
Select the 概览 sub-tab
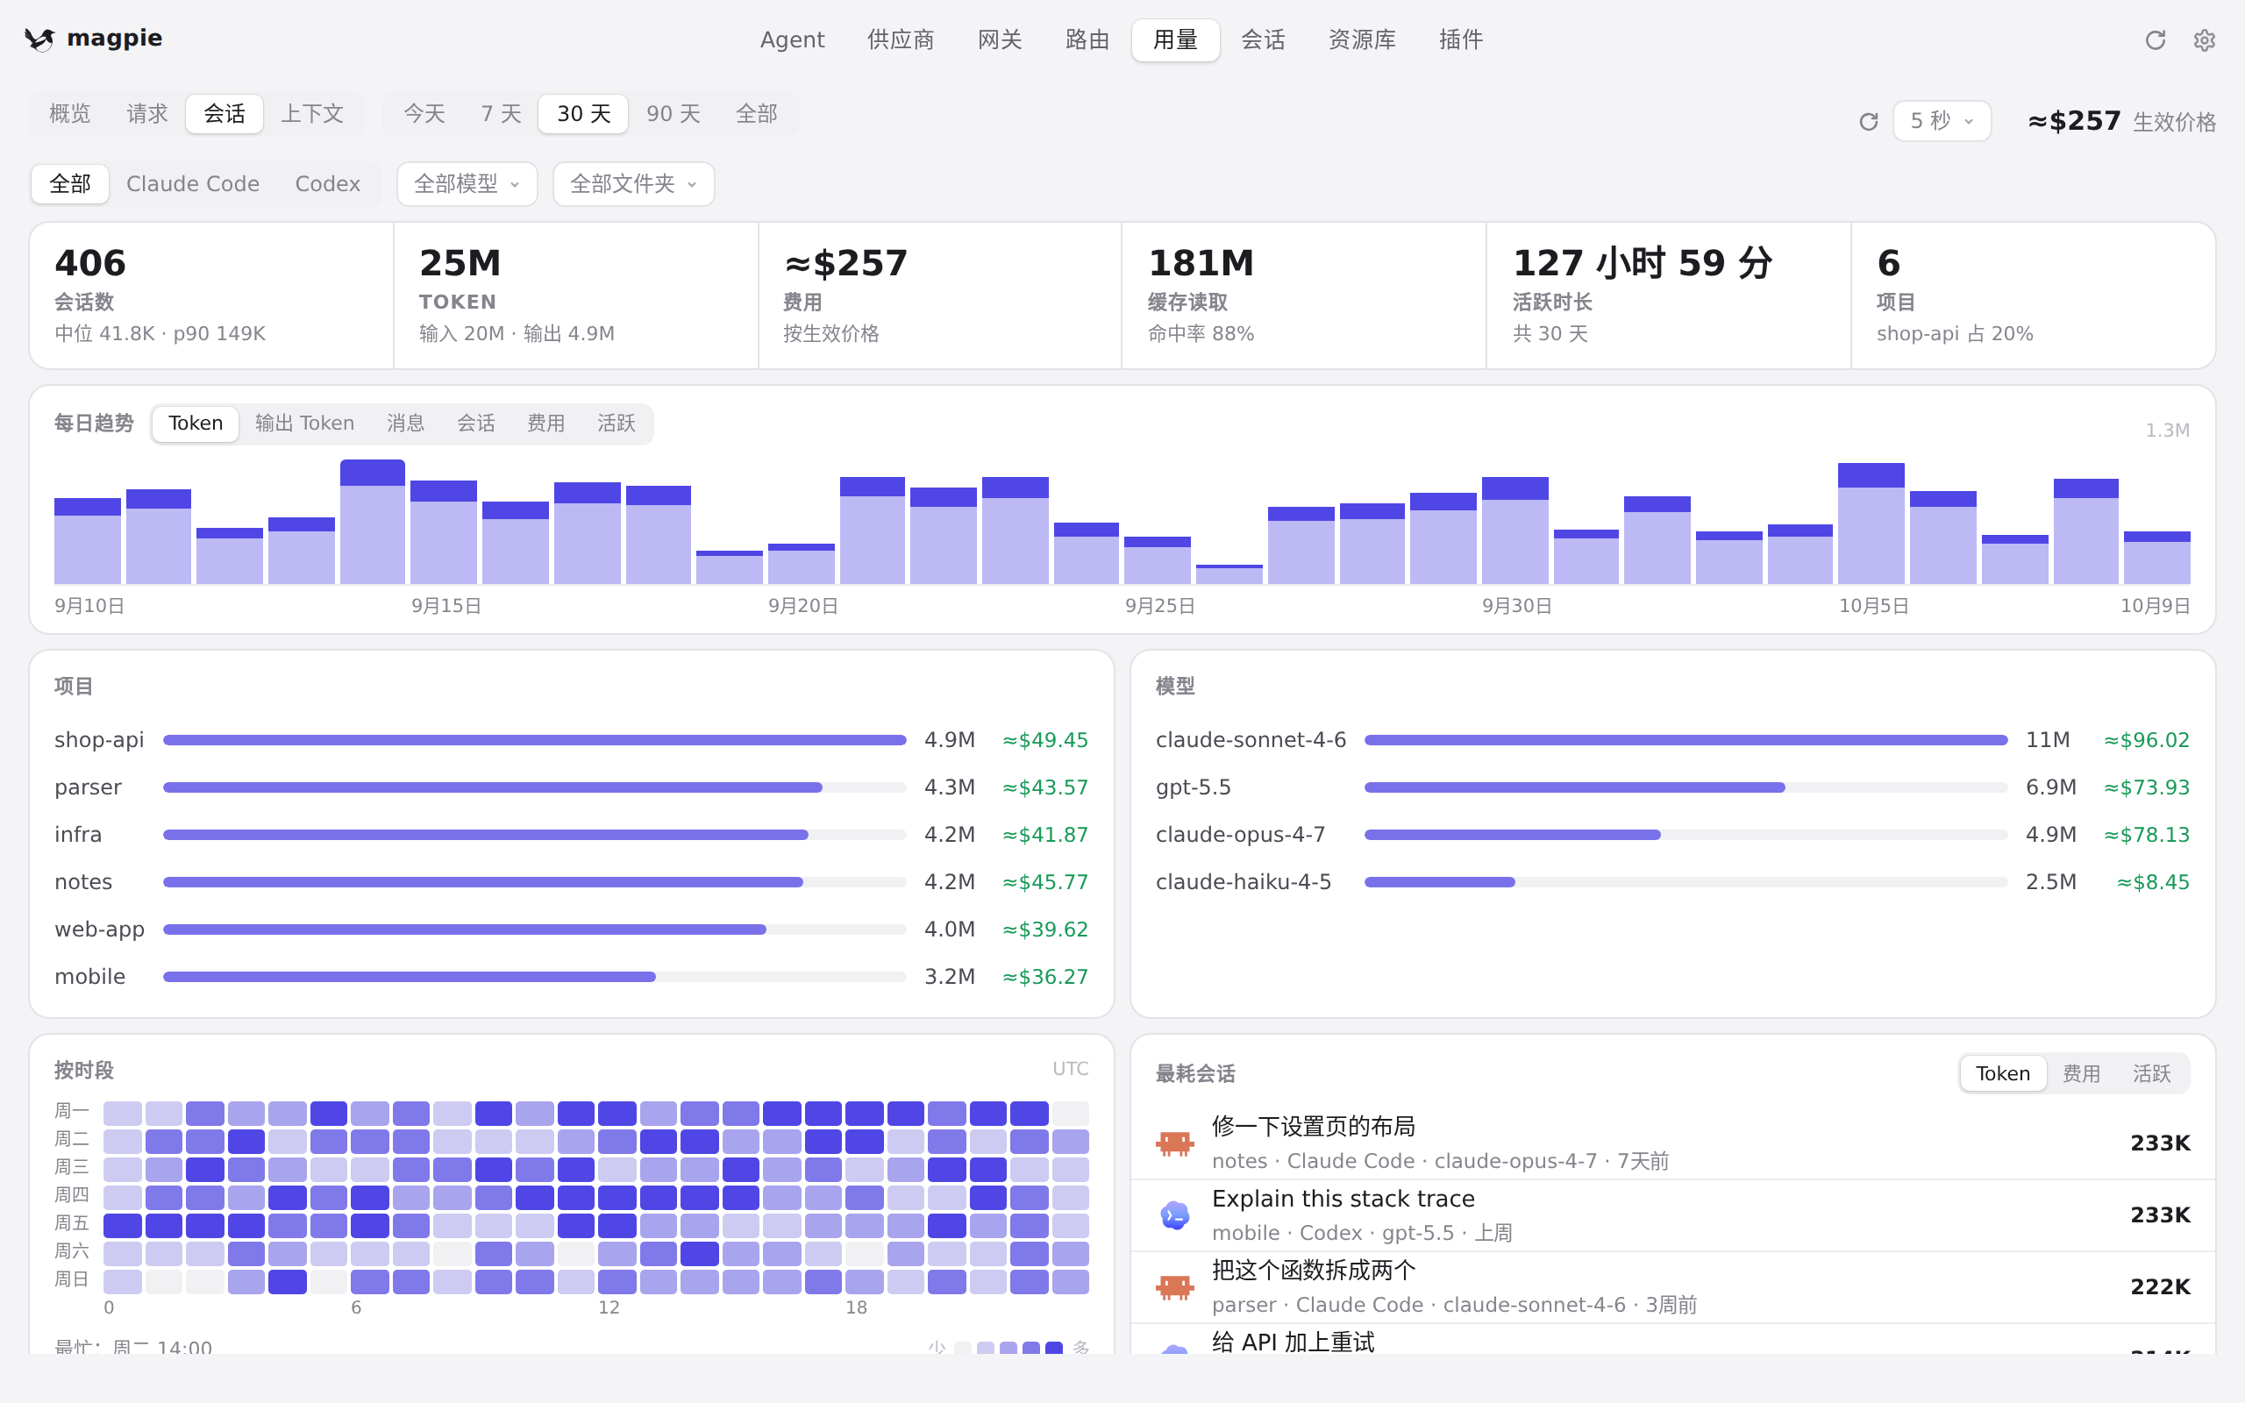pyautogui.click(x=69, y=114)
